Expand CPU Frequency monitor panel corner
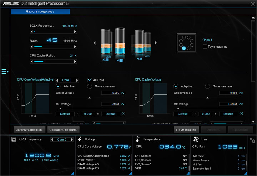Screen dimensions: 257x176 pos(72,173)
